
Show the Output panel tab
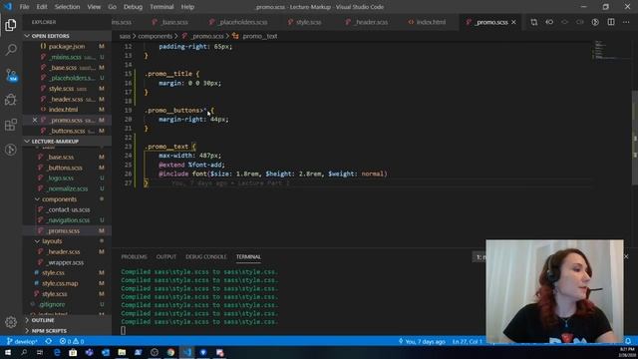pyautogui.click(x=166, y=257)
